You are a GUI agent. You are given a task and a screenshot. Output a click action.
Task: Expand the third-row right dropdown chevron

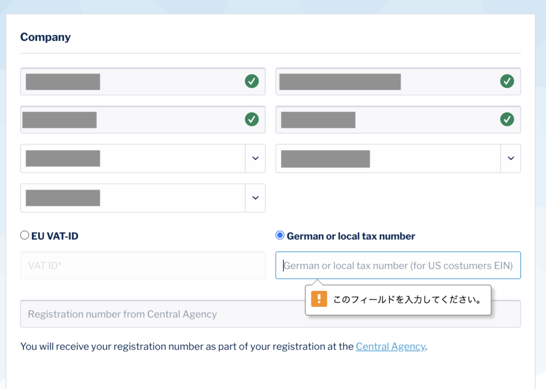pos(510,158)
